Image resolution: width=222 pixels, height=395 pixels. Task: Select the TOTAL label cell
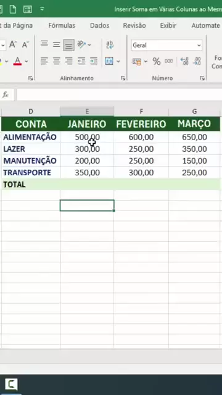coord(31,185)
